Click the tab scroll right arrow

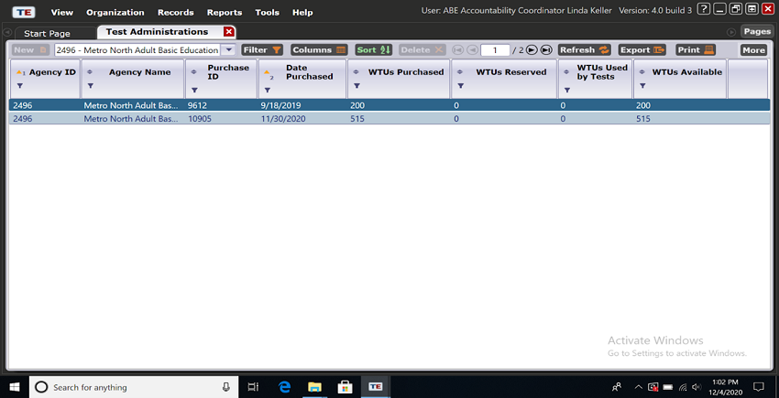point(731,32)
